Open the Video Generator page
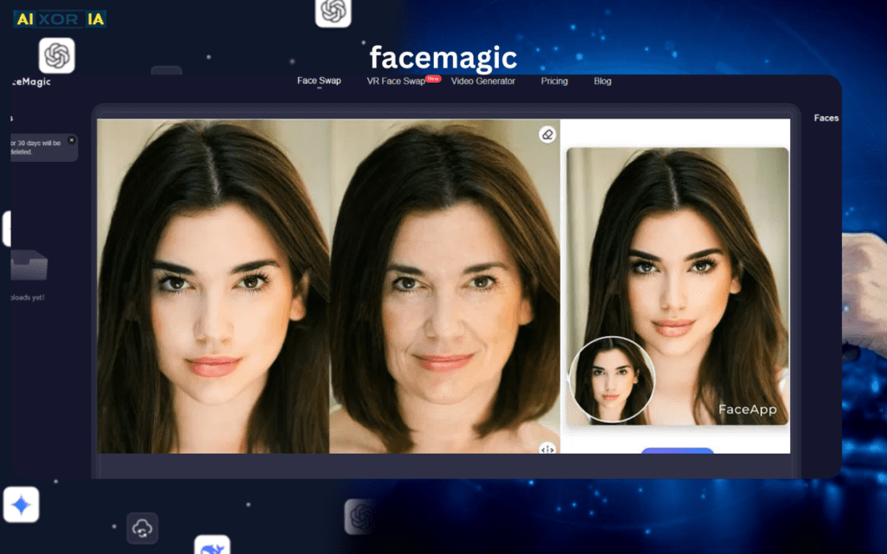Image resolution: width=887 pixels, height=554 pixels. (x=483, y=81)
